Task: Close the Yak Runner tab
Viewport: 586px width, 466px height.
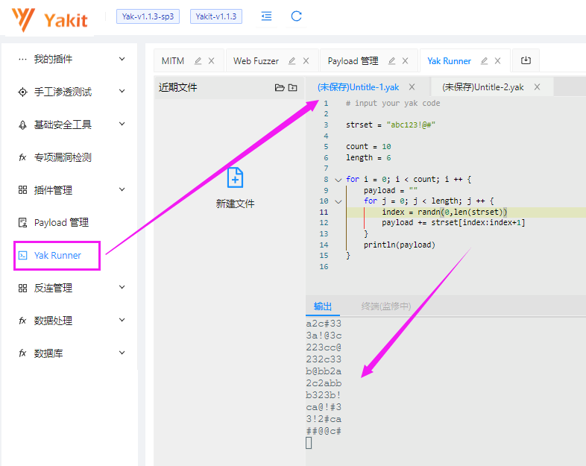Action: (498, 61)
